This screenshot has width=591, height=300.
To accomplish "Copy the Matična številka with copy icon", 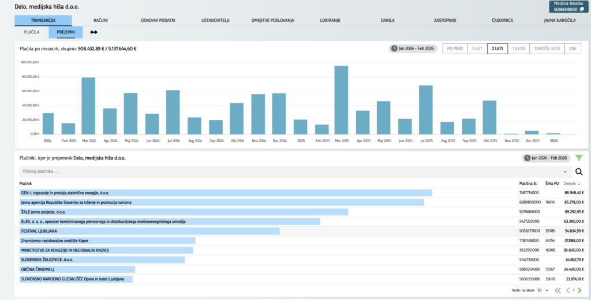I will 581,9.
